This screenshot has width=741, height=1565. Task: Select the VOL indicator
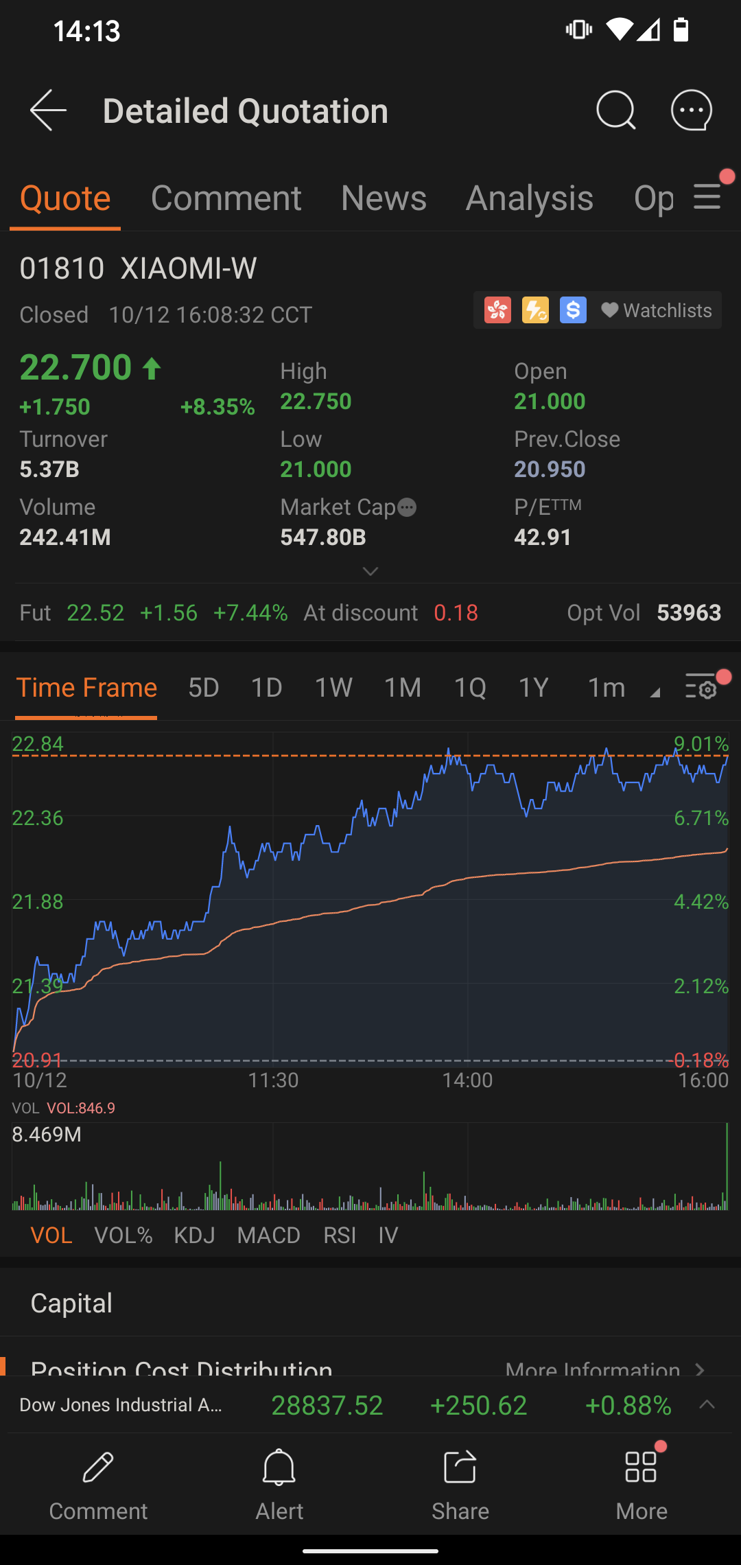tap(51, 1236)
